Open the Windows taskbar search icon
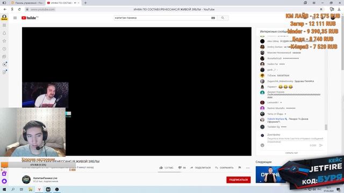 (x=13, y=189)
